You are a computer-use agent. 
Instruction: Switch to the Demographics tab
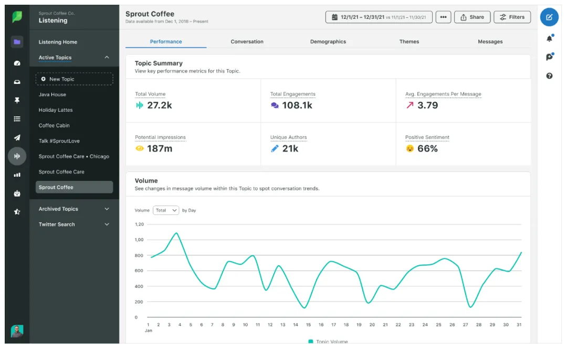pos(328,41)
